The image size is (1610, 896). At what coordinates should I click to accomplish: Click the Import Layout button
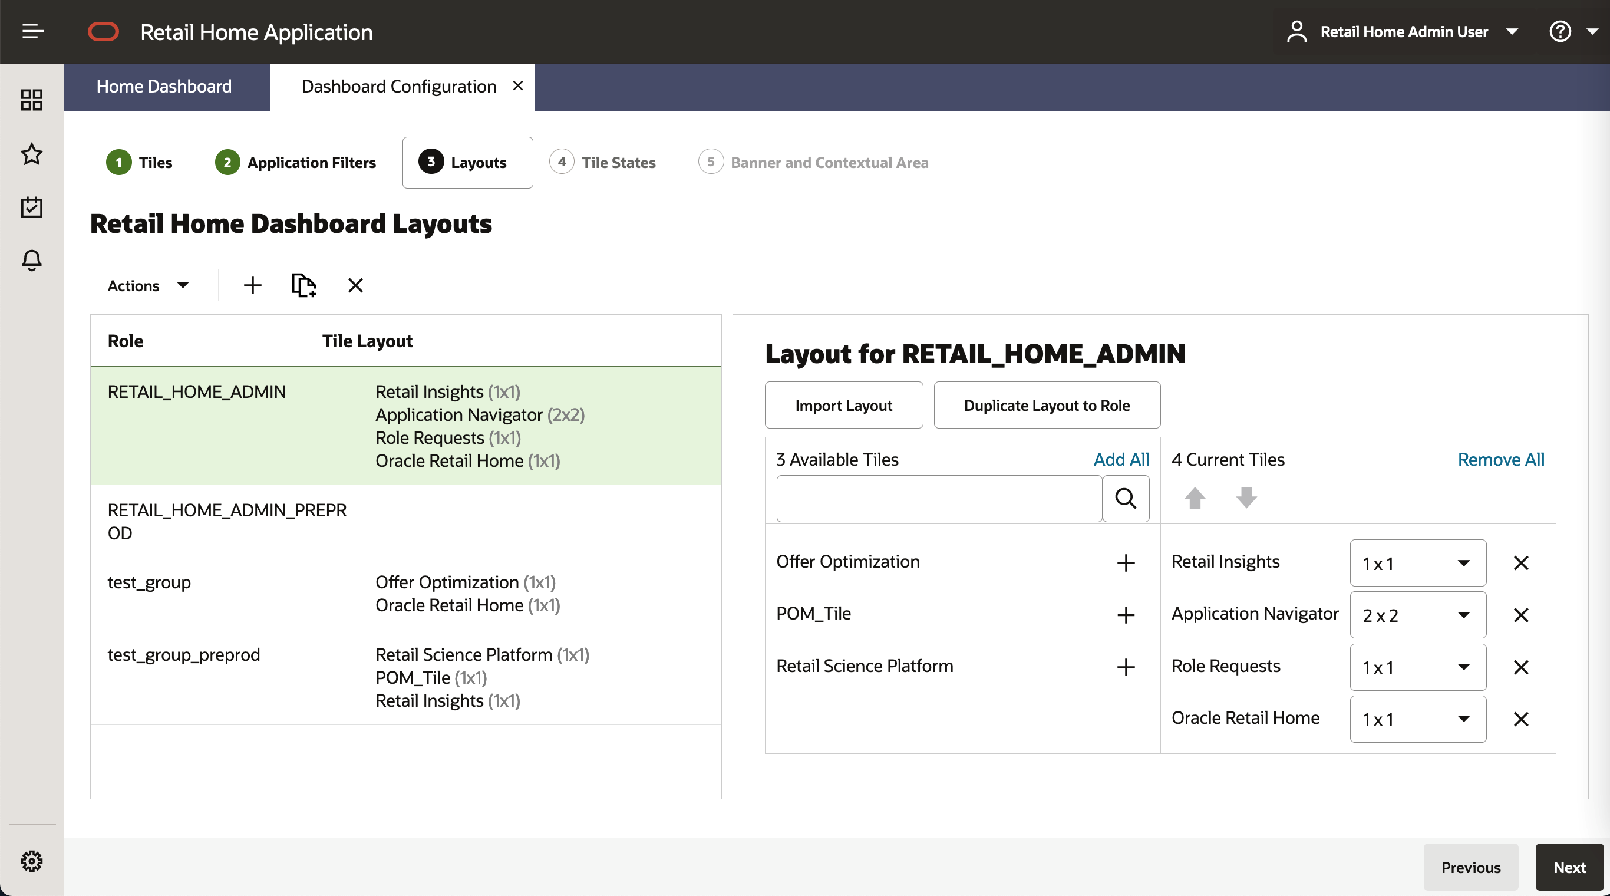[843, 405]
